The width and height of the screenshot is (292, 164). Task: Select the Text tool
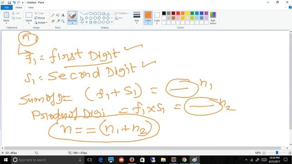tap(63, 15)
